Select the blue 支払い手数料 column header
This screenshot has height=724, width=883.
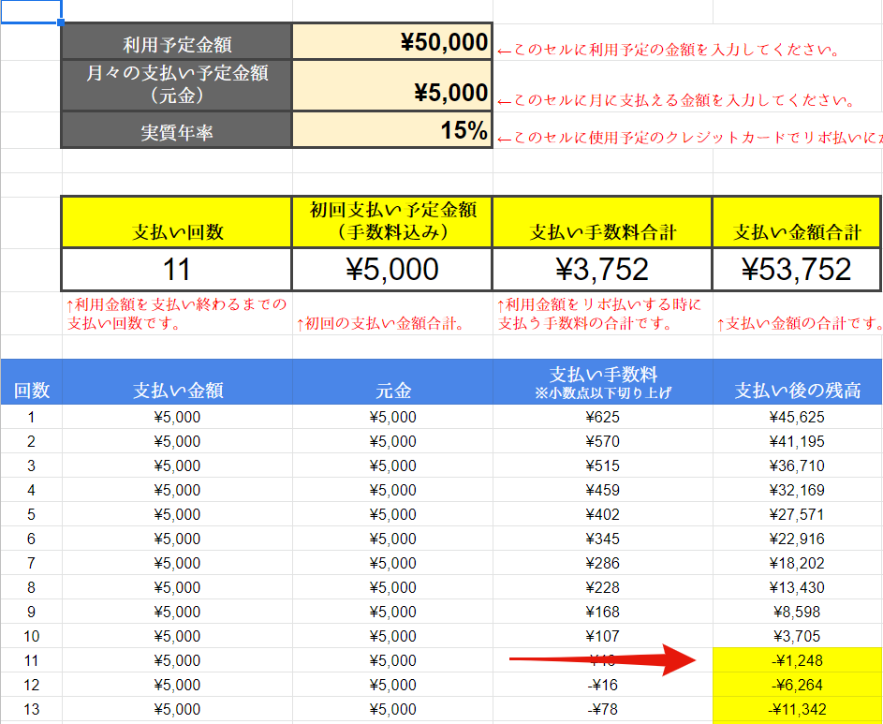coord(603,381)
